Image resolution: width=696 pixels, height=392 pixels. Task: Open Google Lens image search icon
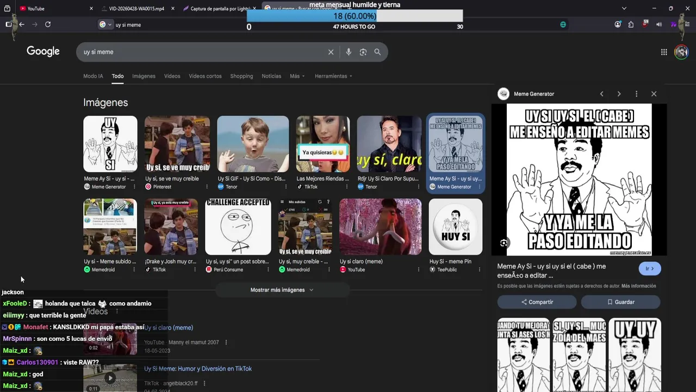click(x=363, y=52)
